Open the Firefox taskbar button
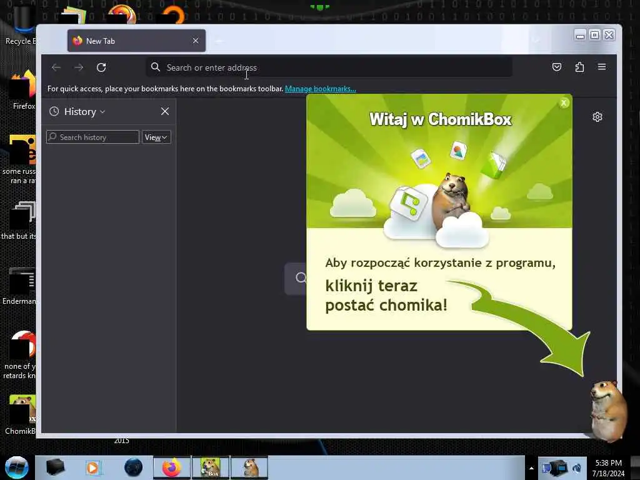The height and width of the screenshot is (480, 640). 172,467
